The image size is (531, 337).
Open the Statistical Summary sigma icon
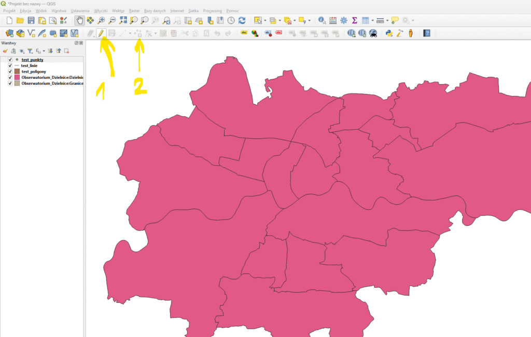(x=355, y=20)
